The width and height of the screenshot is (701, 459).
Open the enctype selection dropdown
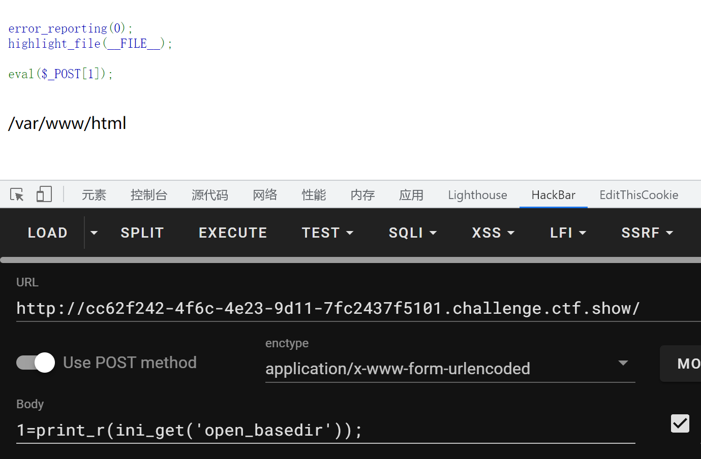tap(450, 368)
